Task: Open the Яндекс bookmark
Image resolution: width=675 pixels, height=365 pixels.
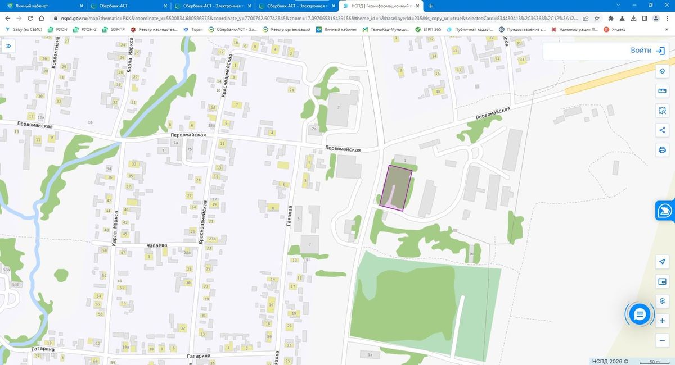Action: (615, 29)
